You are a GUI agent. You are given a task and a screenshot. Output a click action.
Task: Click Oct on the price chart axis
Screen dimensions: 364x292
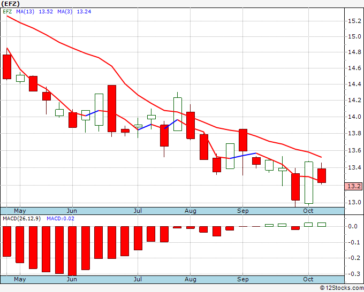tap(308, 211)
